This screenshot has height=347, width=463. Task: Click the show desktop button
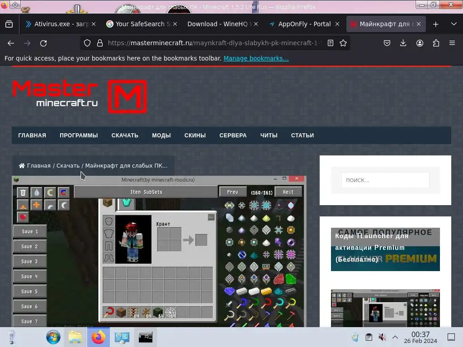451,337
